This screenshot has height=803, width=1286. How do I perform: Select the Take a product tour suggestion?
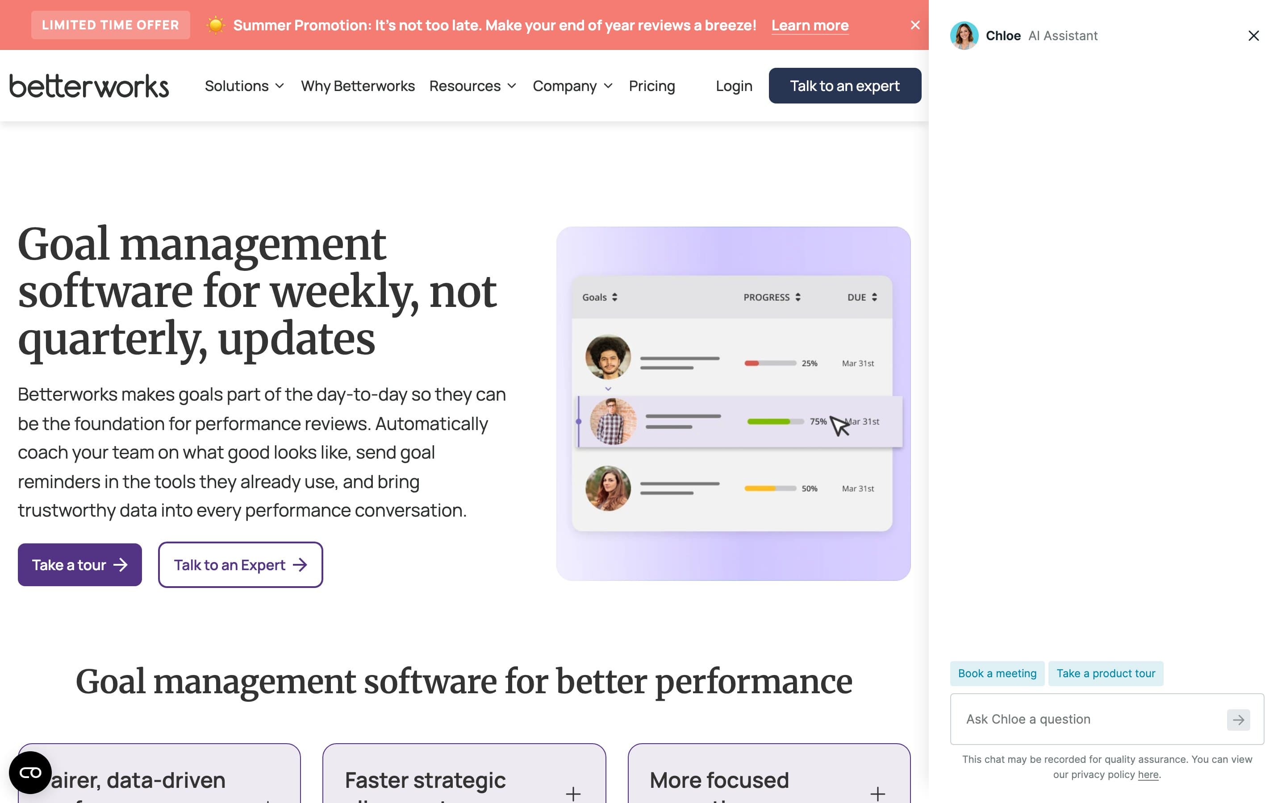[x=1105, y=674]
